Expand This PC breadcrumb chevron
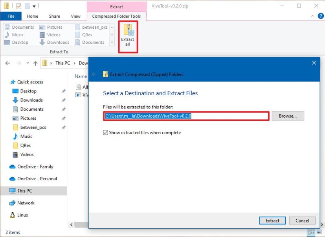Screen dimensions: 325x237 [x=74, y=63]
